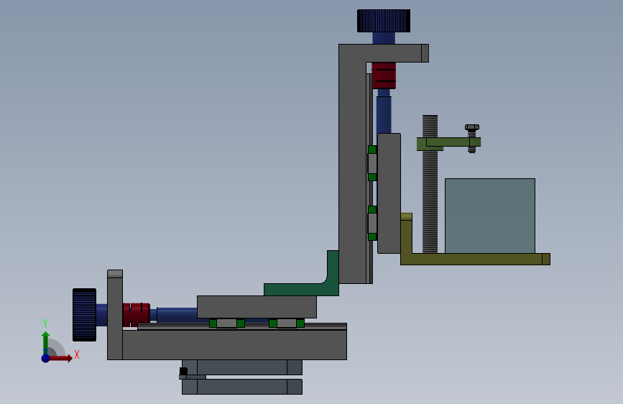Click the gray left end plate

click(x=115, y=315)
